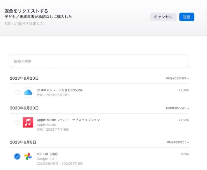Click the Apple Music app icon
Viewport: 207px width, 170px height.
point(28,122)
